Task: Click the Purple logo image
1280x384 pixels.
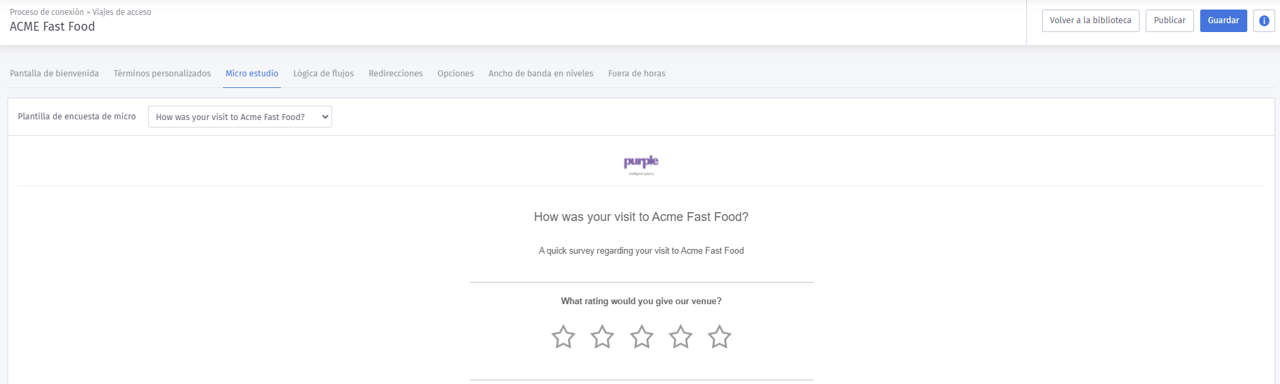Action: tap(641, 164)
